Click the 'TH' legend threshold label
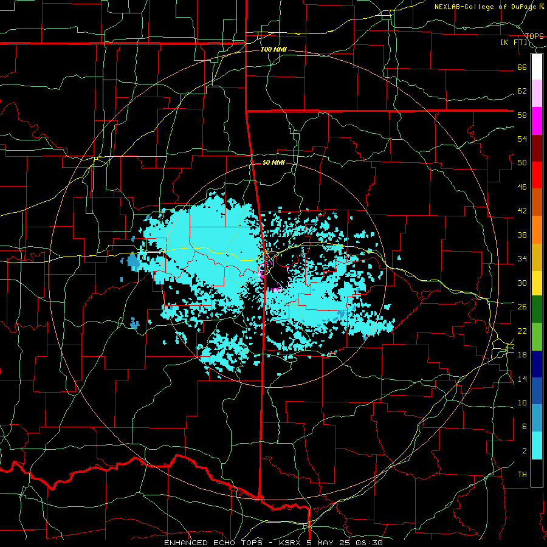Screen dimensions: 547x547 522,475
